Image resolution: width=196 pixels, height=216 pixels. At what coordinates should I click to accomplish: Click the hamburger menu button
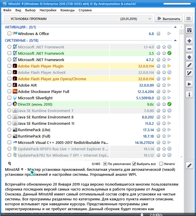point(188,19)
